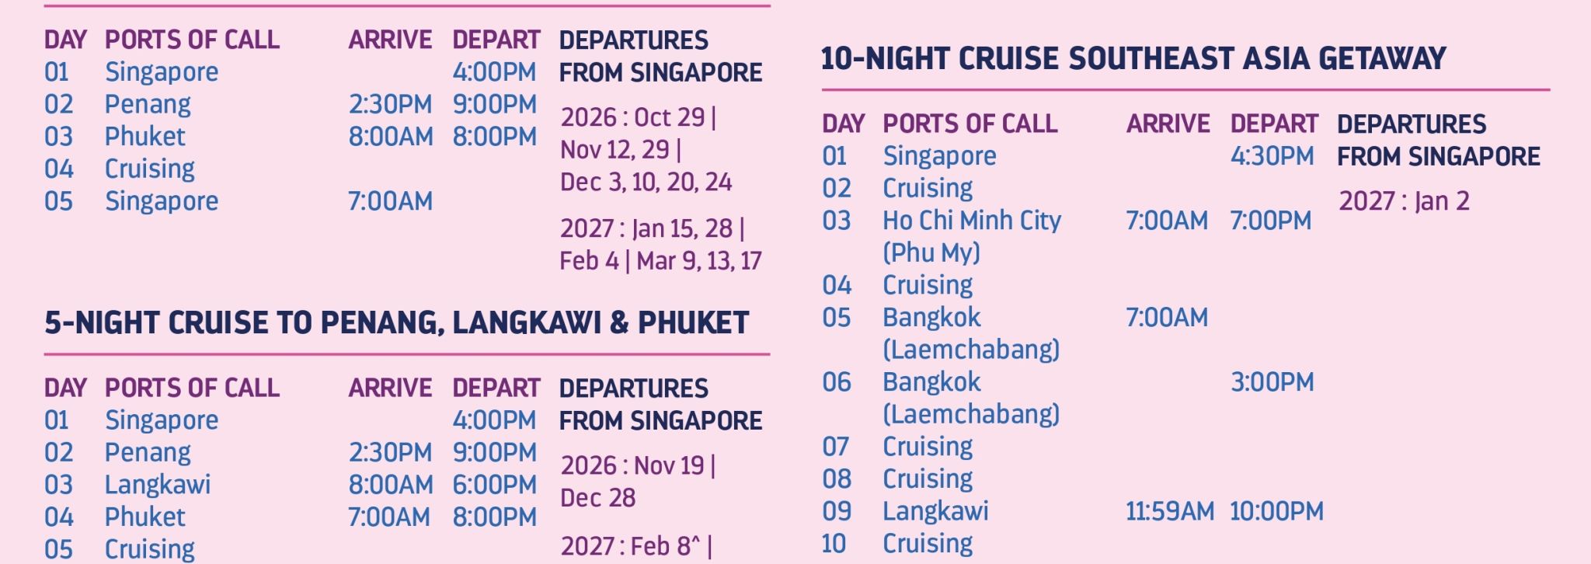Select Langkawi 11:59AM arrival time
This screenshot has width=1591, height=564.
[x=1170, y=511]
